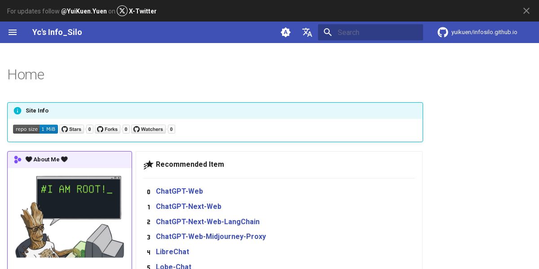
Task: Click the Site Info info icon
Action: (18, 111)
